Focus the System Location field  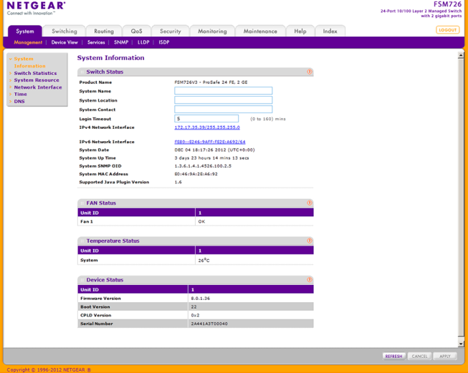224,100
